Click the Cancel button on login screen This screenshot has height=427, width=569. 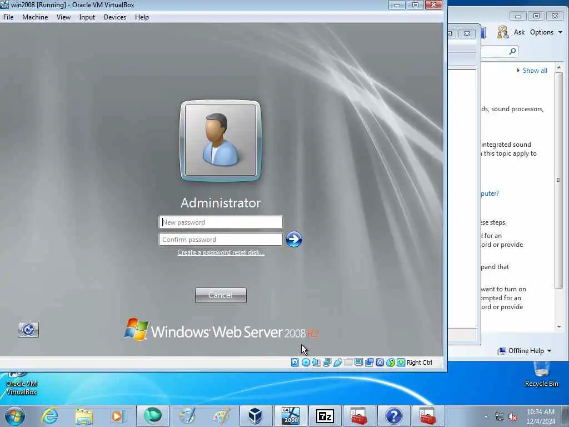coord(221,295)
